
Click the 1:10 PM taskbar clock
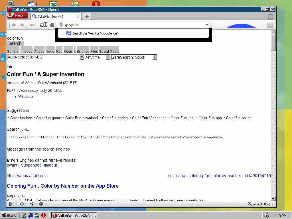pos(280,216)
